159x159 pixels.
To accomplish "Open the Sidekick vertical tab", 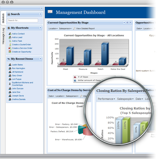I will point(3,18).
